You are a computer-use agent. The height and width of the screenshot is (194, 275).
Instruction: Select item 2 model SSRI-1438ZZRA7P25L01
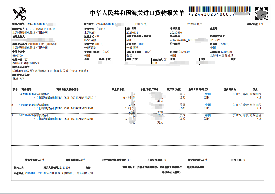tap(78, 108)
